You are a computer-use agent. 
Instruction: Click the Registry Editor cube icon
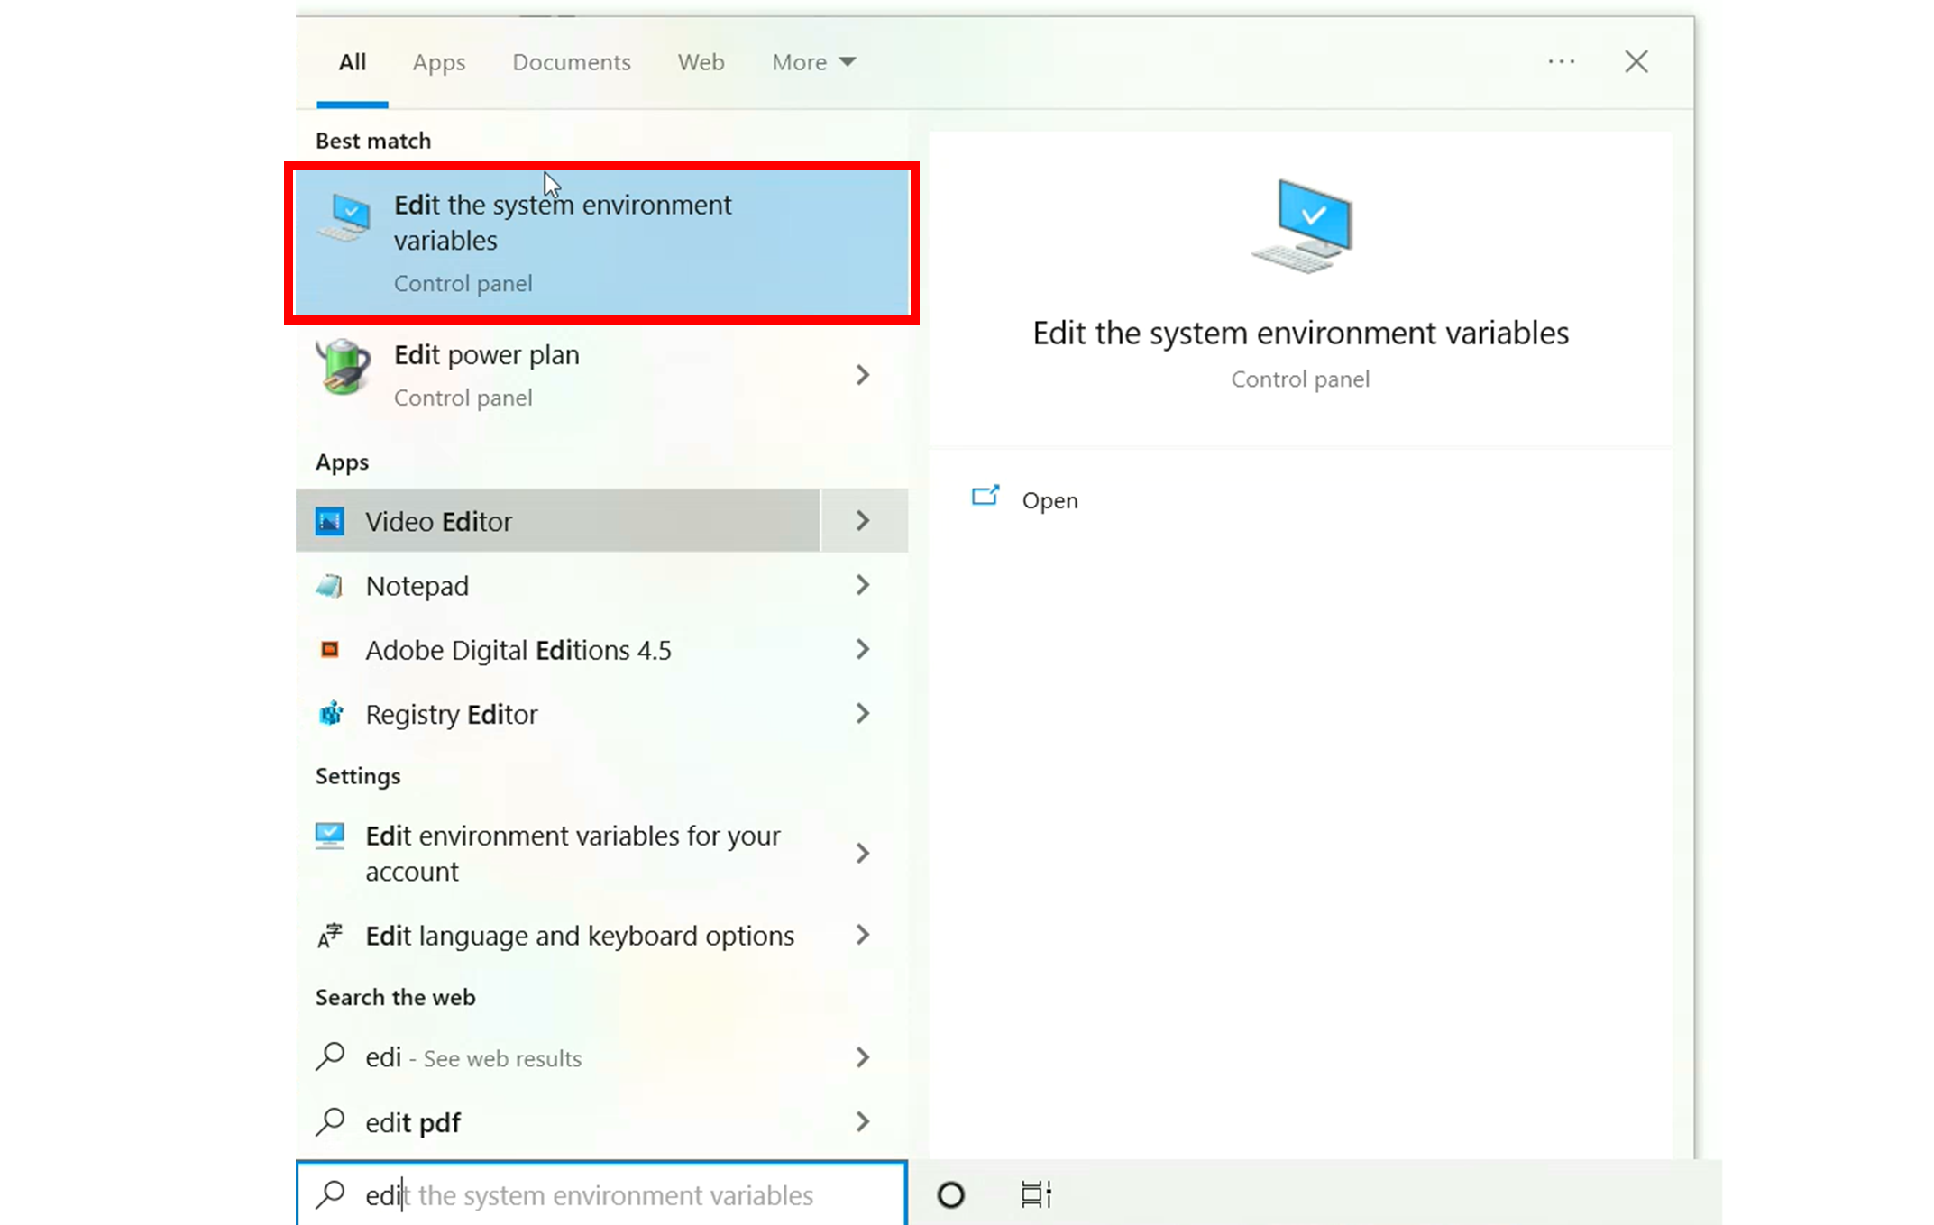(331, 714)
